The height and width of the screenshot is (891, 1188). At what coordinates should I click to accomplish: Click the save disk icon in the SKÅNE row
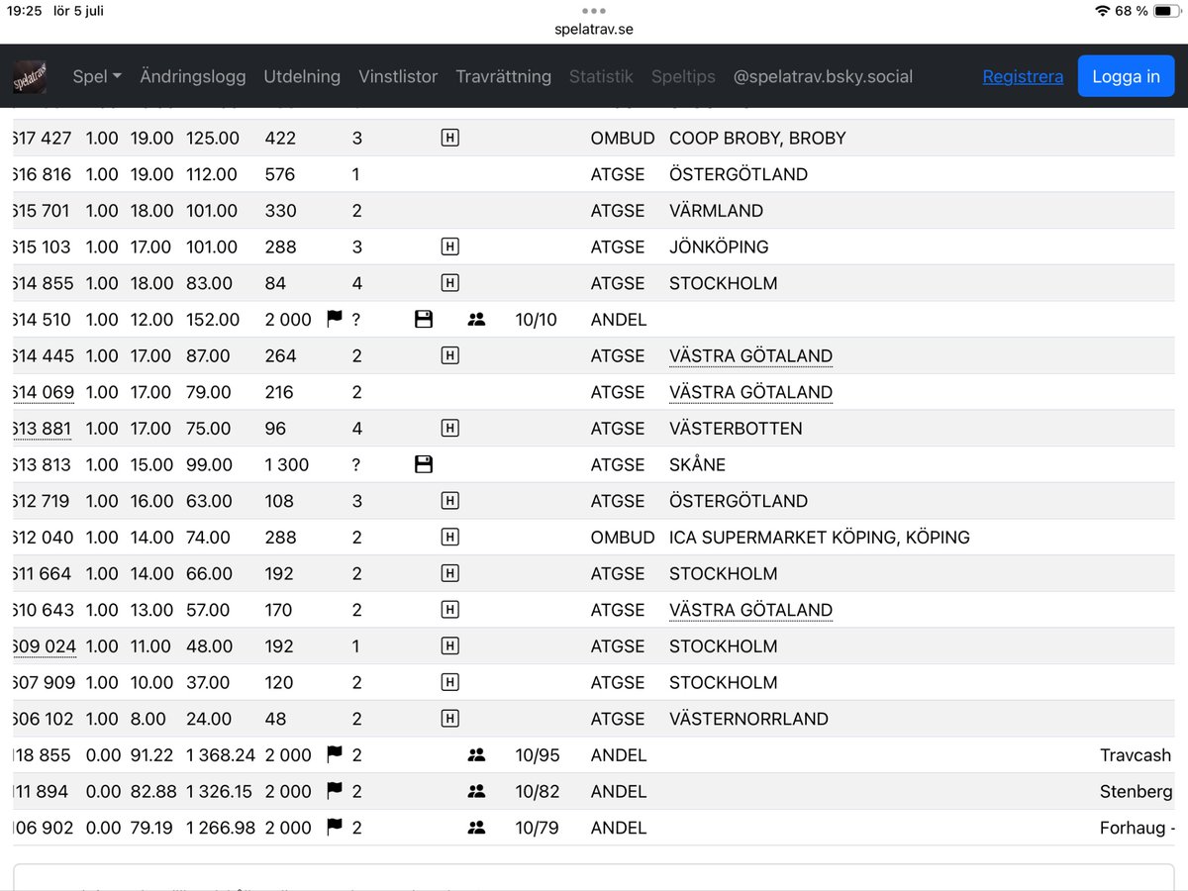point(424,464)
